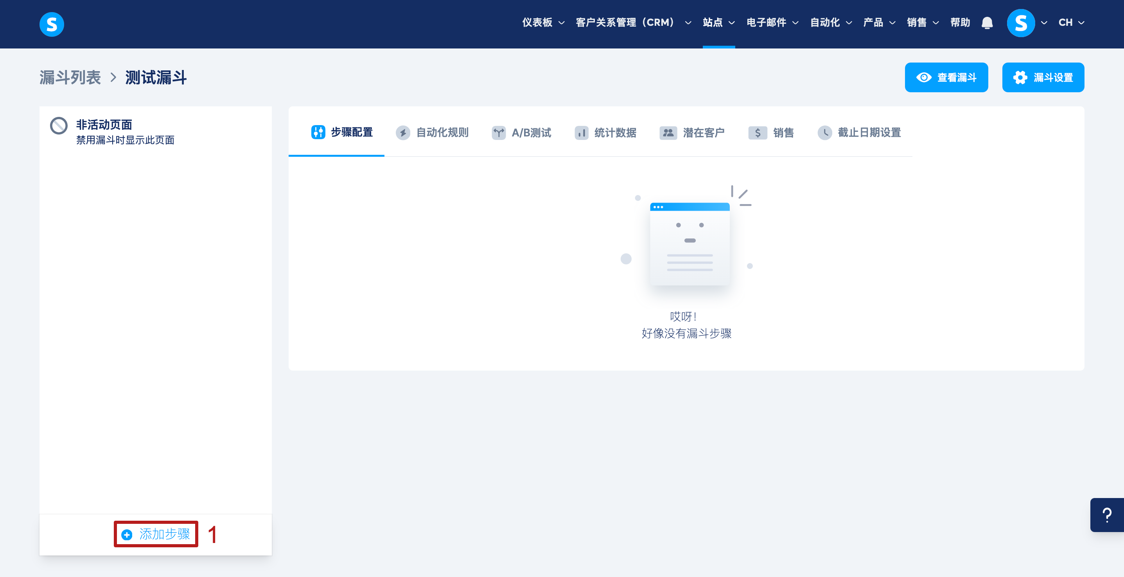
Task: Click the 截止日期设置 clock icon
Action: click(824, 133)
